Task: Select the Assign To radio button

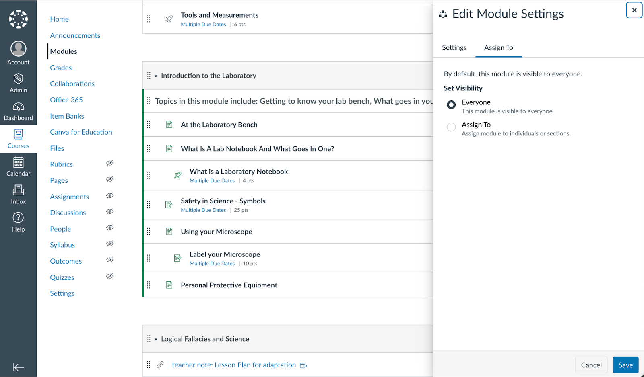Action: click(451, 127)
